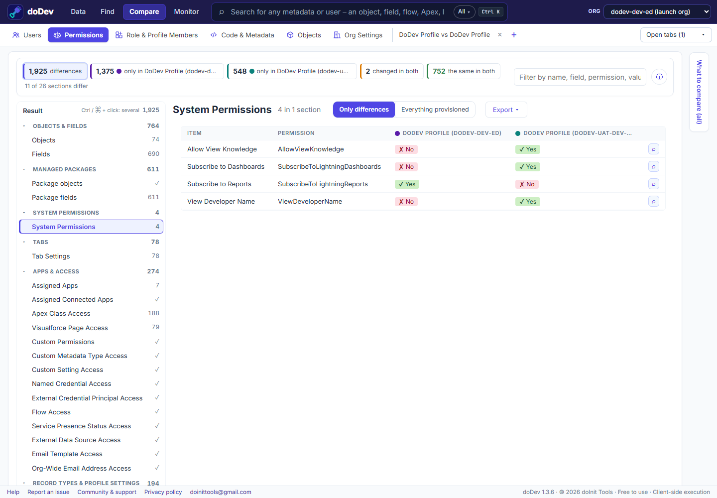Click the search magnifier icon in top bar
The height and width of the screenshot is (498, 717).
click(222, 12)
